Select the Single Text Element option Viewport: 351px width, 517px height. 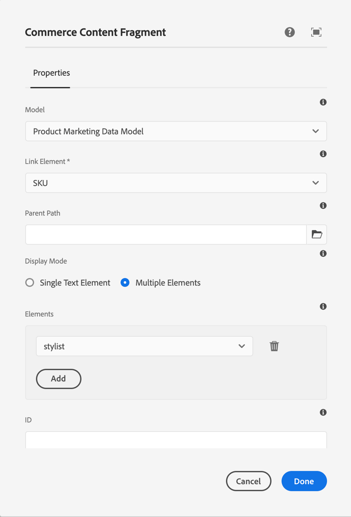(x=29, y=282)
